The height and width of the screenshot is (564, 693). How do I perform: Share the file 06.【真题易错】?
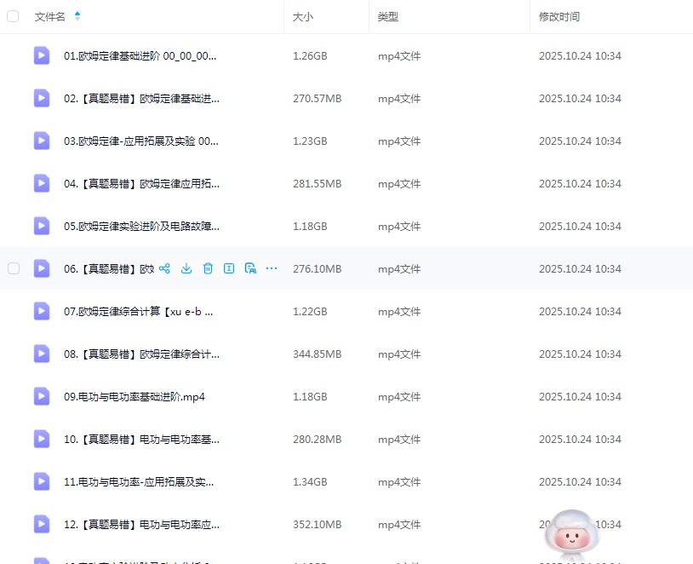point(164,268)
